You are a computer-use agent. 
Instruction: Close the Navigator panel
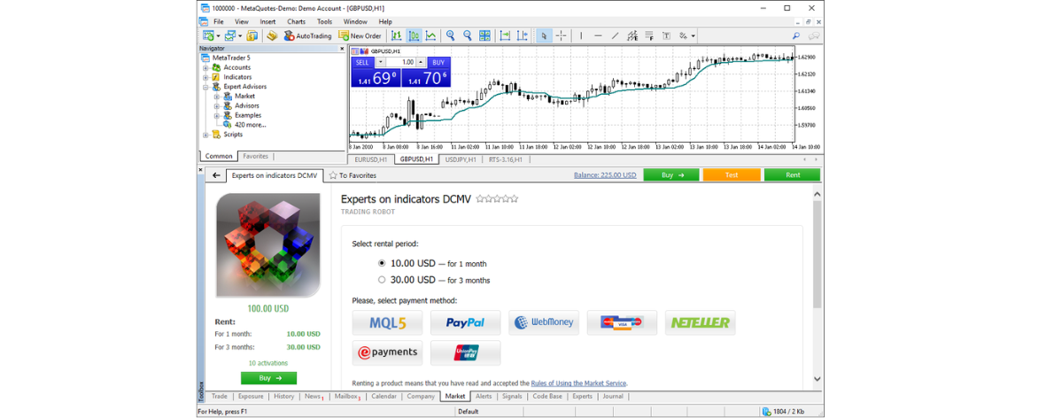tap(342, 49)
